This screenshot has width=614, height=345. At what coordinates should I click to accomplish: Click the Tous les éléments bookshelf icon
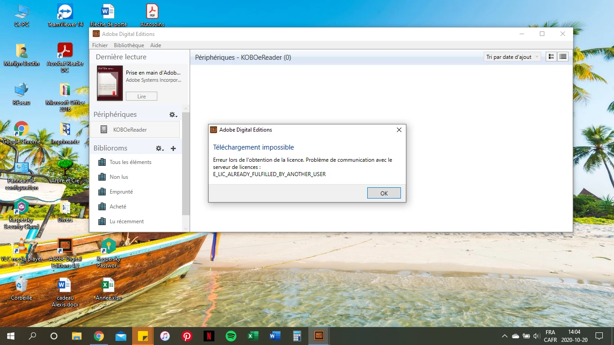102,162
